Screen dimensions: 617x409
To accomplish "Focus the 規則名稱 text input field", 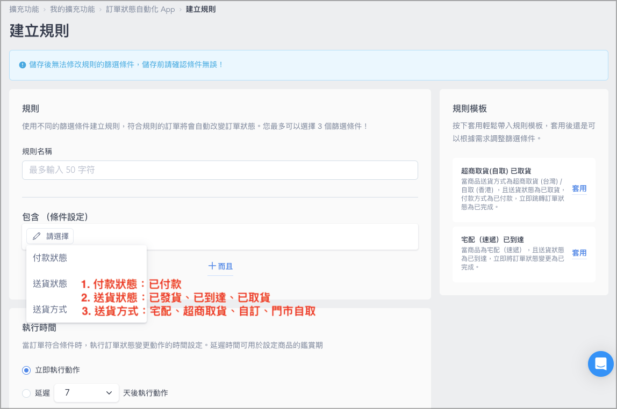I will pyautogui.click(x=220, y=170).
